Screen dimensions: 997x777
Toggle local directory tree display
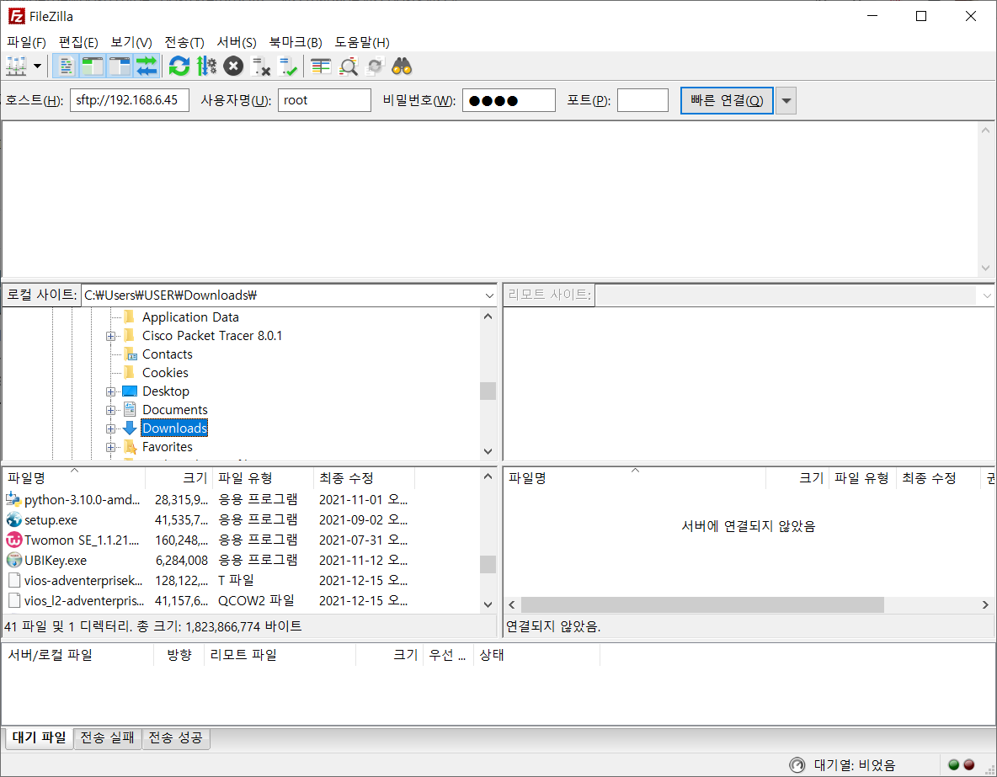click(x=92, y=67)
